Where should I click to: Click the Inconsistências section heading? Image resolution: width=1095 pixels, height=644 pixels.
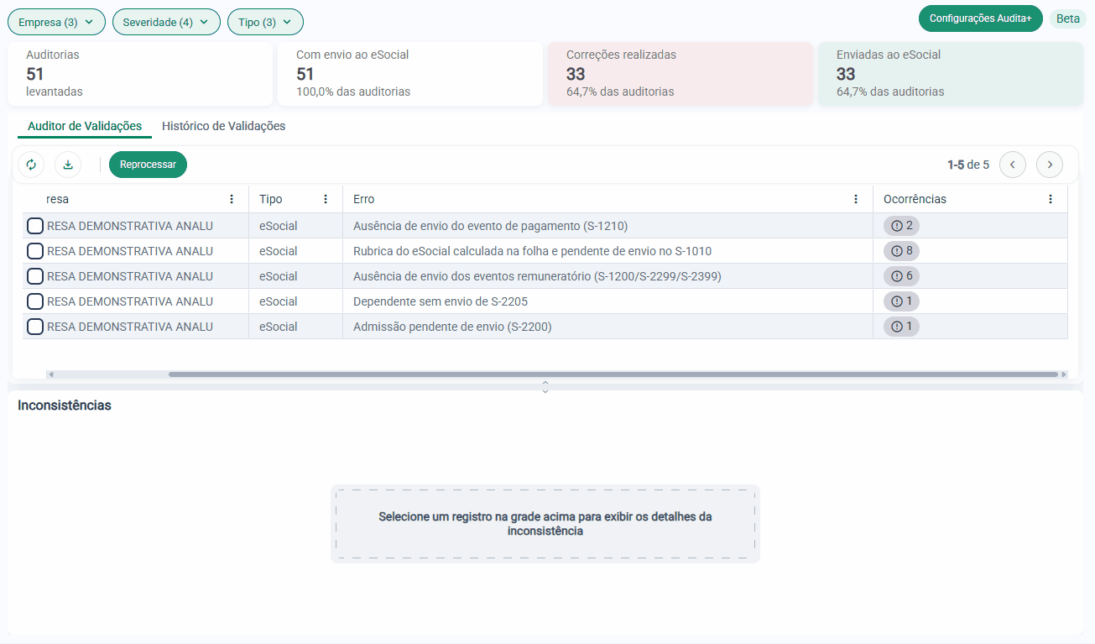[x=65, y=406]
